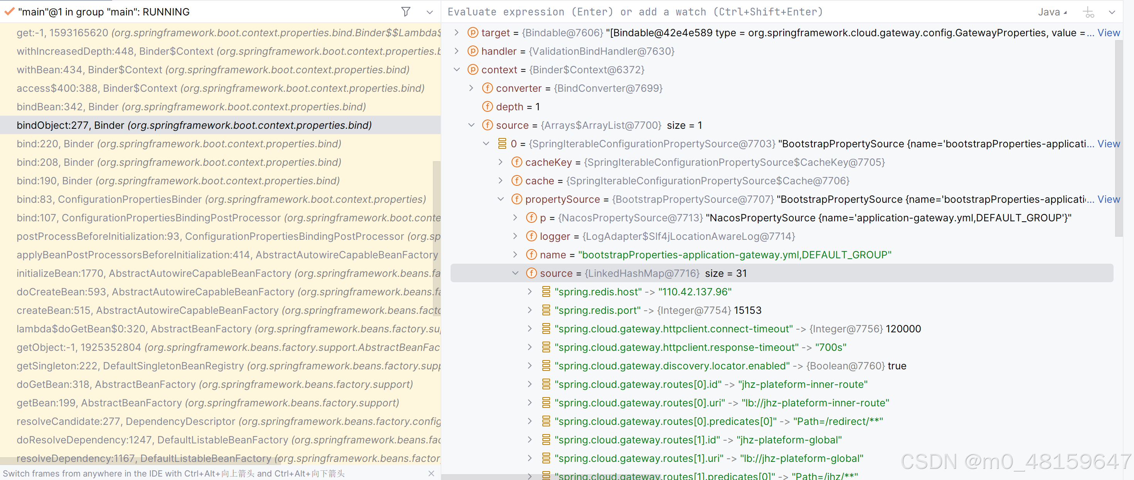1134x480 pixels.
Task: Expand the handler variable node
Action: click(456, 51)
